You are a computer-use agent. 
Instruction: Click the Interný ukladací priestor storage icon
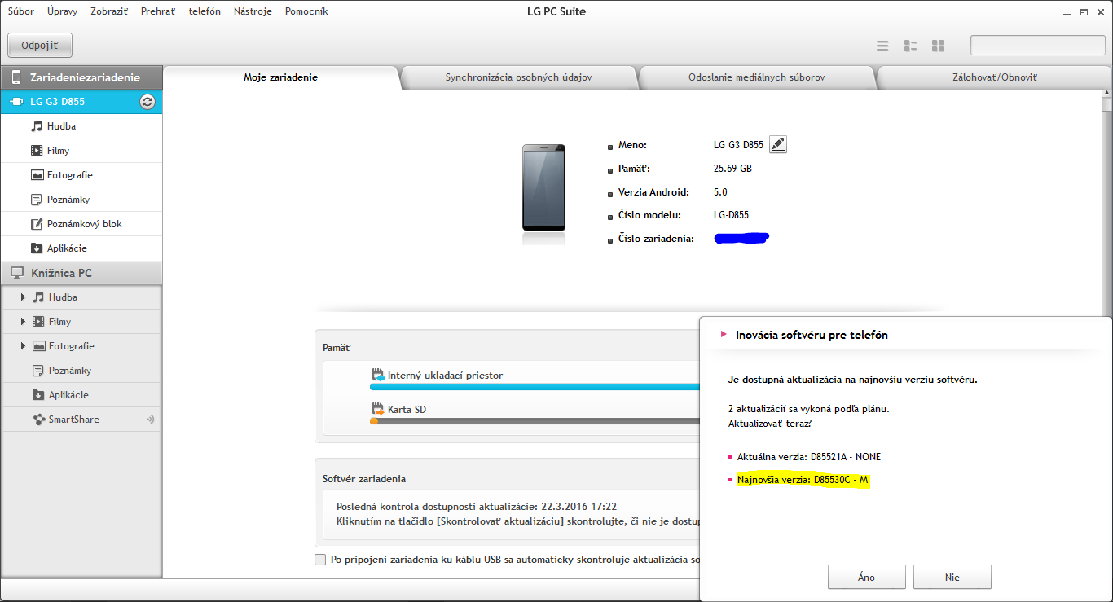tap(378, 376)
